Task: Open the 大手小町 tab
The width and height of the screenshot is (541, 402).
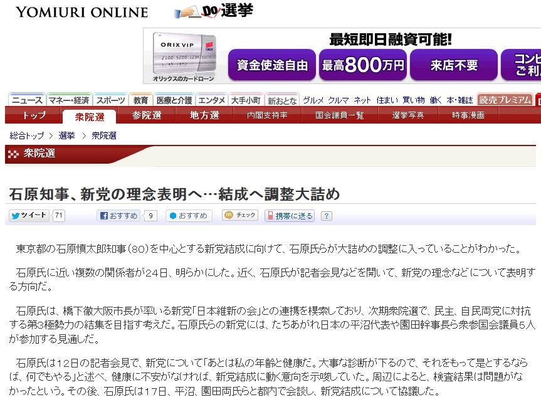Action: [246, 100]
